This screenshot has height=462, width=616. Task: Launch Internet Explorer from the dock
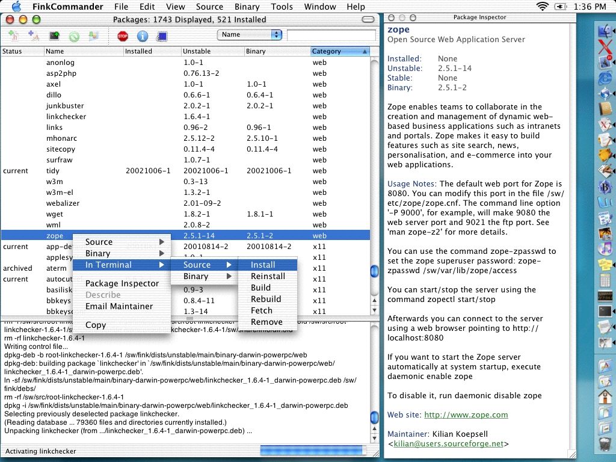(605, 79)
